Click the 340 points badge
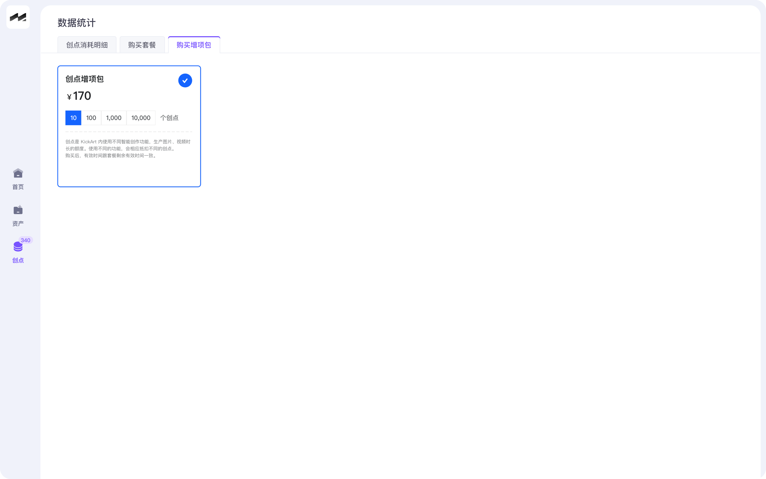 tap(25, 240)
